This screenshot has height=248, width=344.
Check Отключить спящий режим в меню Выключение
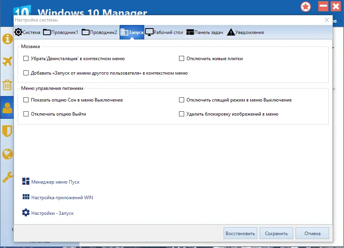181,100
